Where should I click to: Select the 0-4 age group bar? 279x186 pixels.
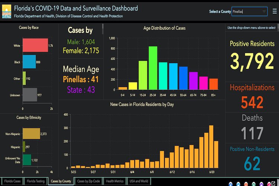123,88
